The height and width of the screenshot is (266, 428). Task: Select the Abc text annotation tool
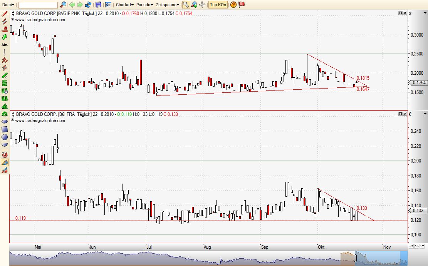coord(5,44)
